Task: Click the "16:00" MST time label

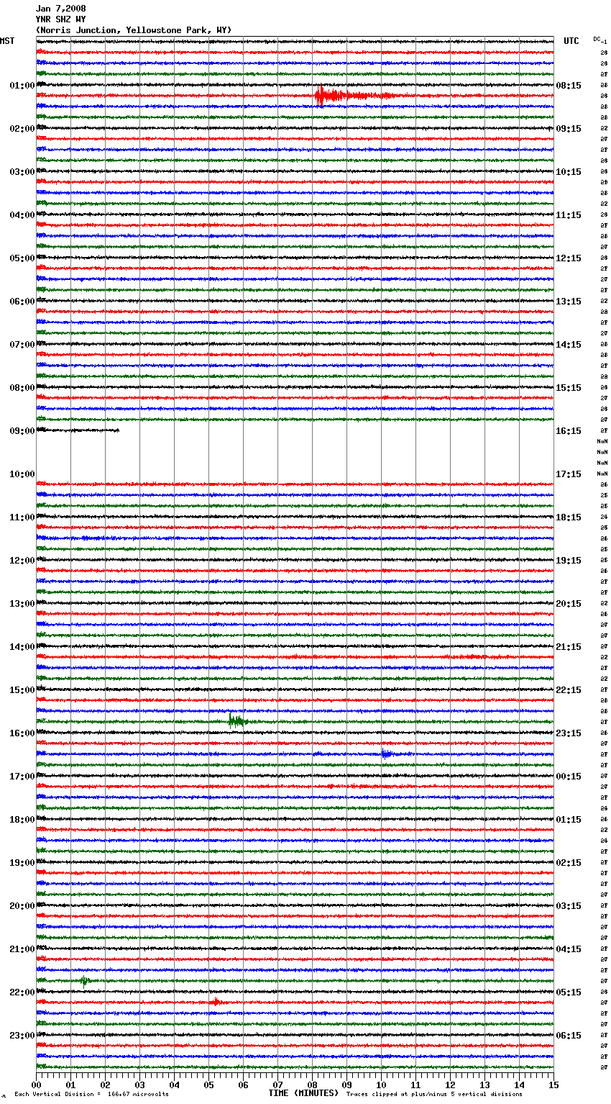Action: (x=22, y=733)
